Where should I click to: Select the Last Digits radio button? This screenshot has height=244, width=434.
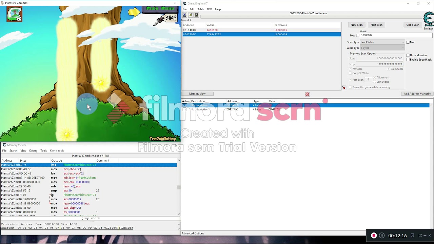(x=375, y=82)
